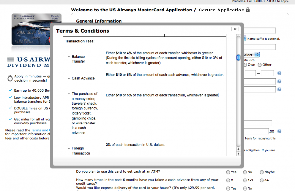295x191 pixels.
Task: Click the secure application padlock icon
Action: click(x=248, y=10)
